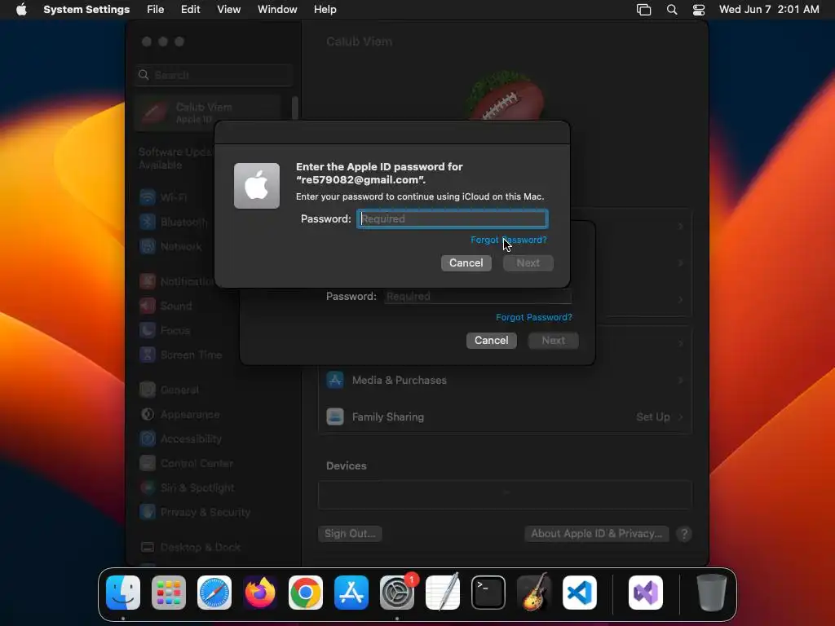Image resolution: width=835 pixels, height=626 pixels.
Task: Expand Family Sharing Set Up chevron
Action: click(x=681, y=417)
